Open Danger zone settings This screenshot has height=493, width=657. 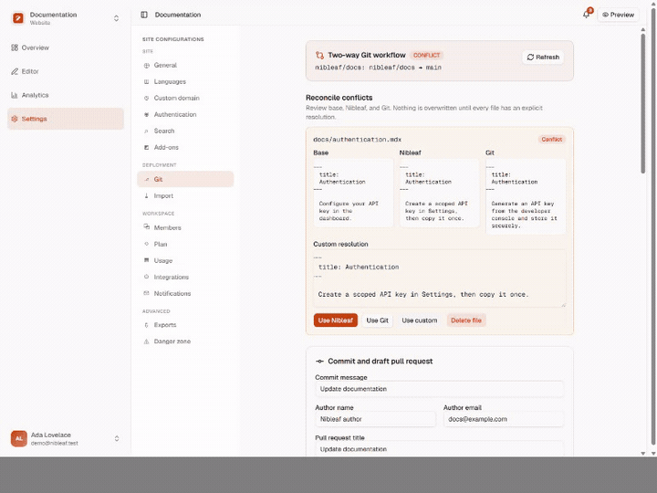[185, 341]
